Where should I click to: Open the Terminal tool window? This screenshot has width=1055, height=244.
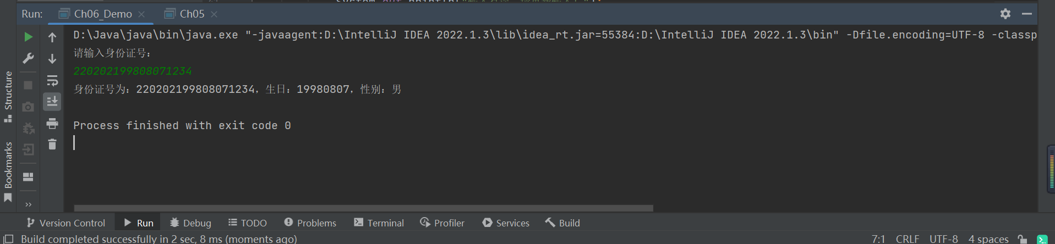click(x=379, y=223)
